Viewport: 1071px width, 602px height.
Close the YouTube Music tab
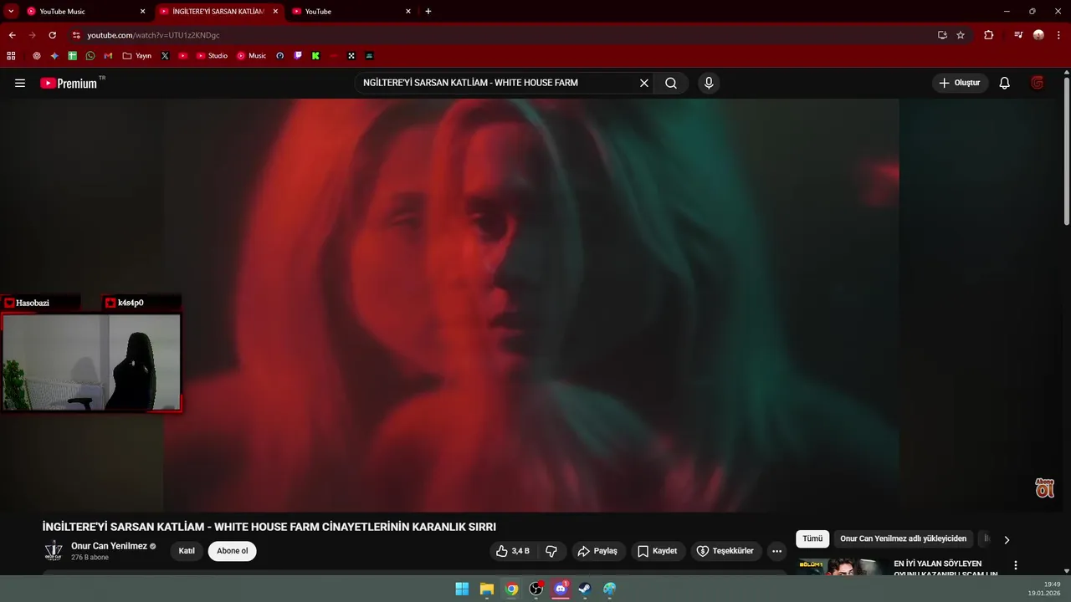point(142,12)
